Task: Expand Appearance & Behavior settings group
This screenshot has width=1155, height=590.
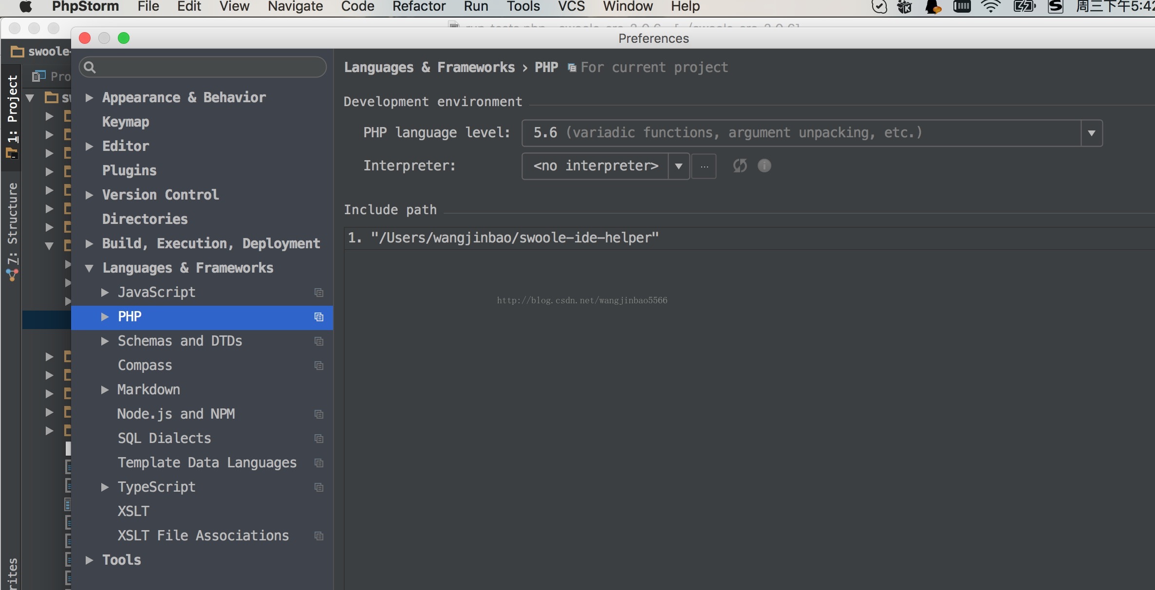Action: pyautogui.click(x=89, y=98)
